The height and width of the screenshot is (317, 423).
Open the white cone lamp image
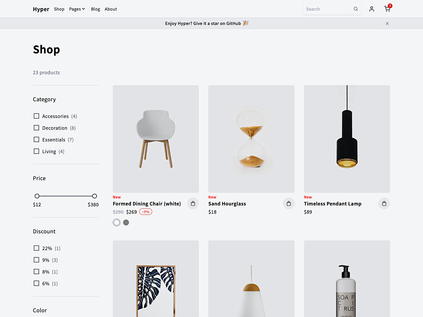click(x=251, y=279)
